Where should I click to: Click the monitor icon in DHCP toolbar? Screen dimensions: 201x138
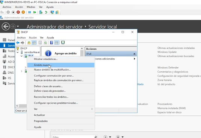pyautogui.click(x=63, y=43)
